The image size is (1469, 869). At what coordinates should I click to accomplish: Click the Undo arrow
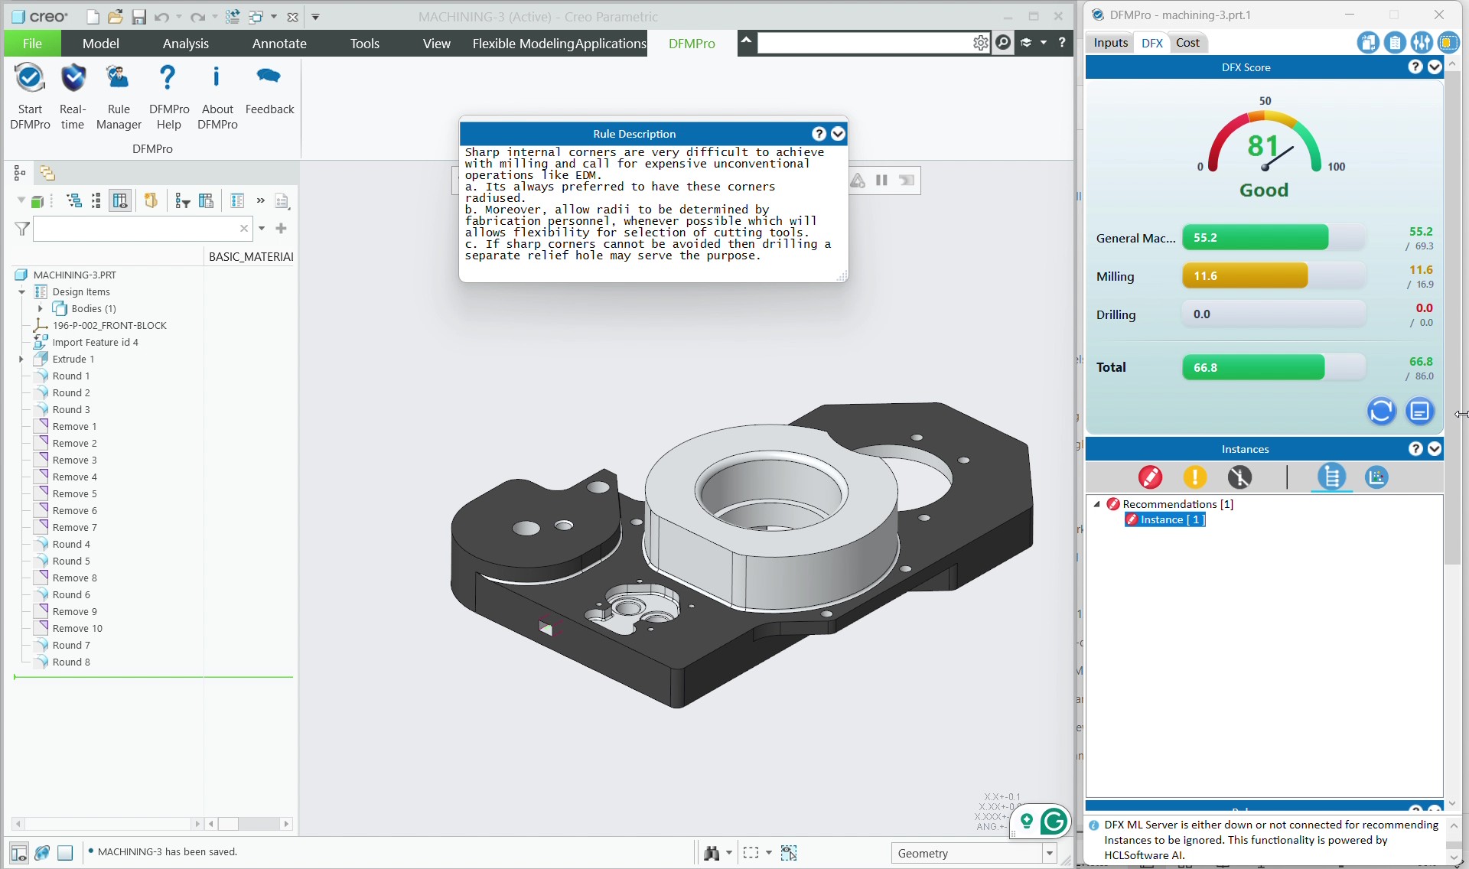pos(161,17)
